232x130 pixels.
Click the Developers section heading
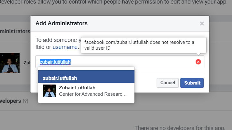click(x=11, y=101)
